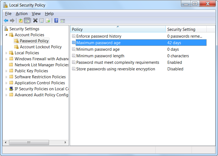Toggle Show/Hide Console Tree toolbar button
Screen dimensions: 218x156
(x=27, y=20)
